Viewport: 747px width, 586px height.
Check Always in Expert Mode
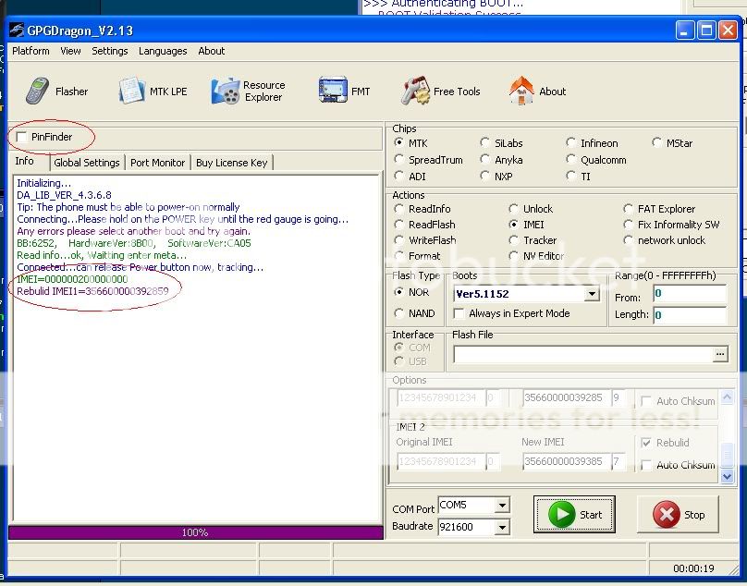459,314
